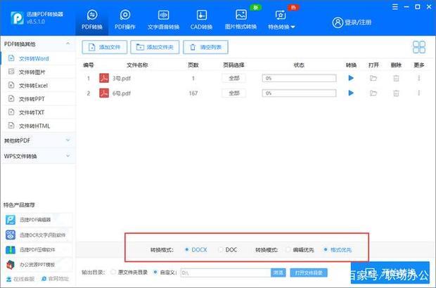This screenshot has width=436, height=288.
Task: Delete 3号.pdf using its trash icon
Action: pos(396,78)
